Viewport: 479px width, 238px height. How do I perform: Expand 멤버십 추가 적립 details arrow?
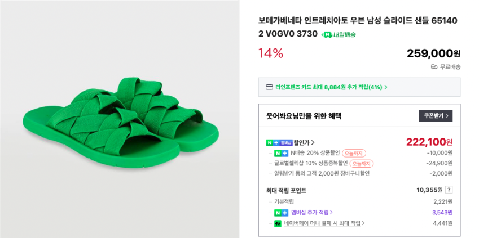coord(331,213)
